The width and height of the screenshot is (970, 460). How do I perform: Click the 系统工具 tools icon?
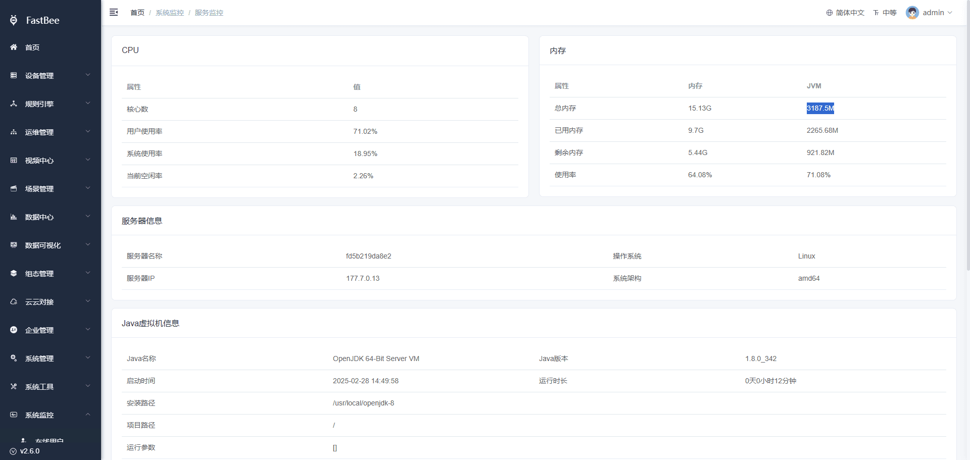14,386
